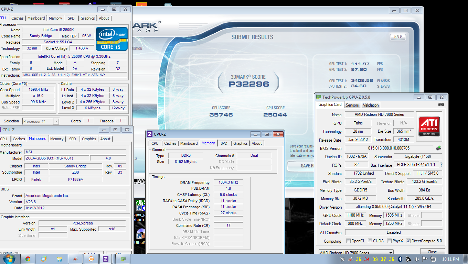The width and height of the screenshot is (468, 264).
Task: Click the Driver Version atiumdag field
Action: click(x=393, y=207)
